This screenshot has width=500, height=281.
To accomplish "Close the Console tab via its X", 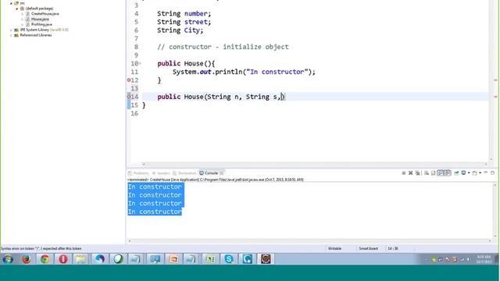I will point(222,173).
